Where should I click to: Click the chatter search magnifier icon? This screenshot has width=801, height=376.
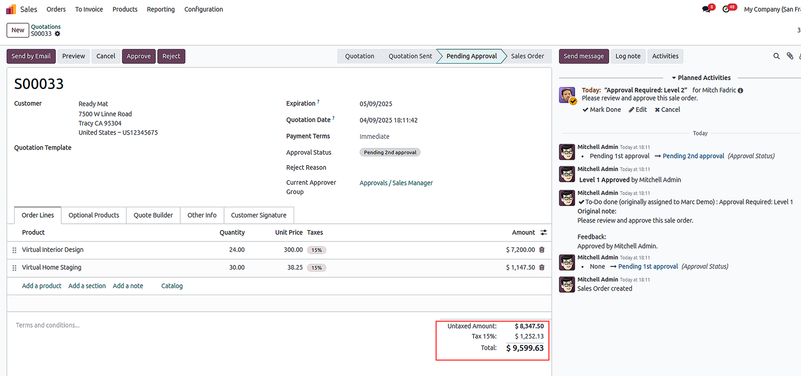pos(776,56)
